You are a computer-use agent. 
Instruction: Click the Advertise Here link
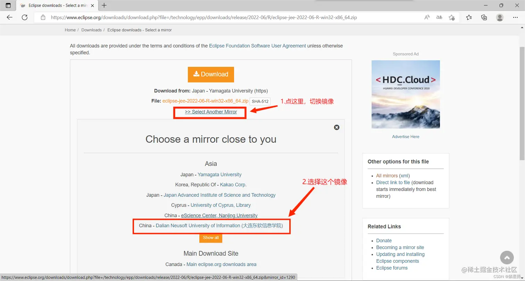[406, 137]
